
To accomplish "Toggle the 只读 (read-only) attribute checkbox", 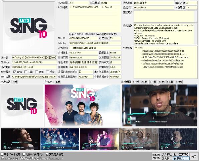I will click(x=26, y=72).
